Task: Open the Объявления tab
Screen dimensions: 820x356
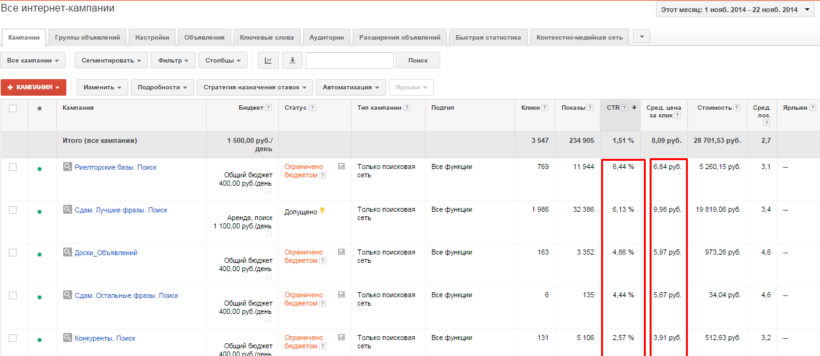Action: click(x=204, y=38)
